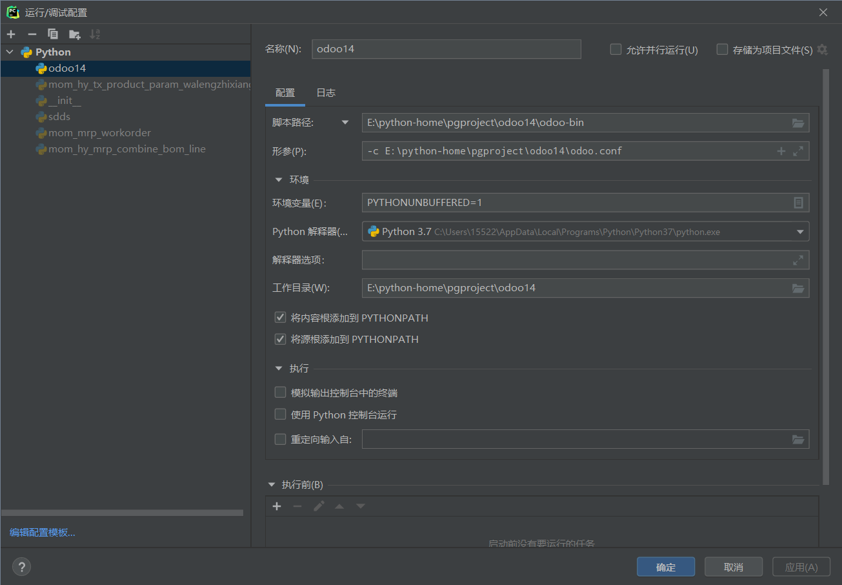Insert macro in parameters field
Screen dimensions: 842x585
781,151
